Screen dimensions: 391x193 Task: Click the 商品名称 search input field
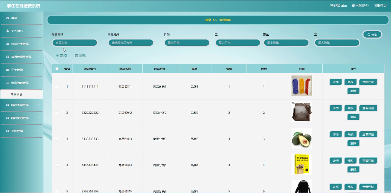[75, 43]
